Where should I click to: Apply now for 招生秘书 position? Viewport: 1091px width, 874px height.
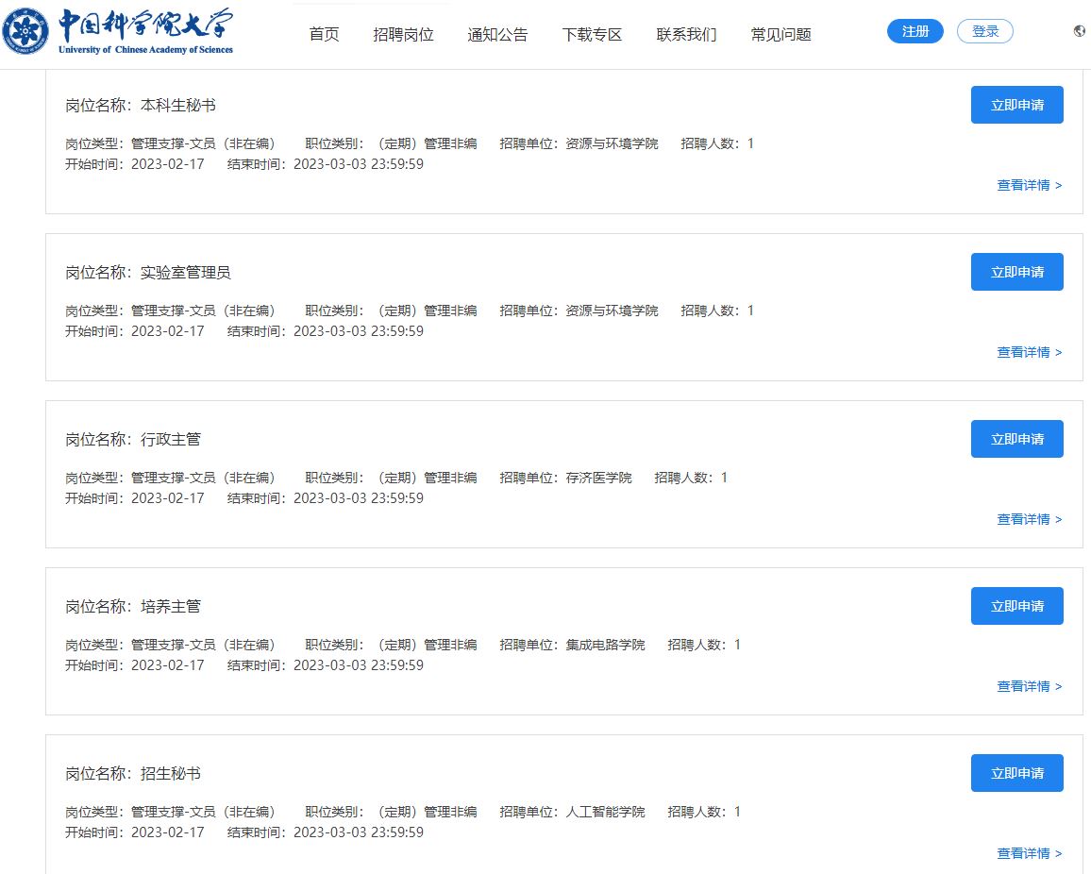(1017, 773)
